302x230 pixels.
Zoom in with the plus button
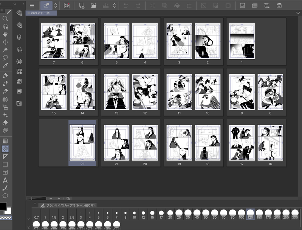[59, 198]
